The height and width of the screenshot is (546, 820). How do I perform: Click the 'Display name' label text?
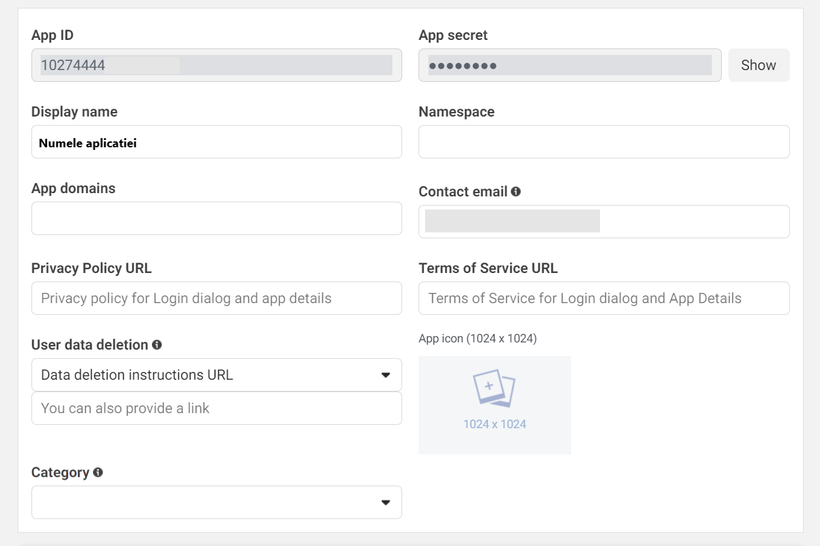pyautogui.click(x=74, y=112)
